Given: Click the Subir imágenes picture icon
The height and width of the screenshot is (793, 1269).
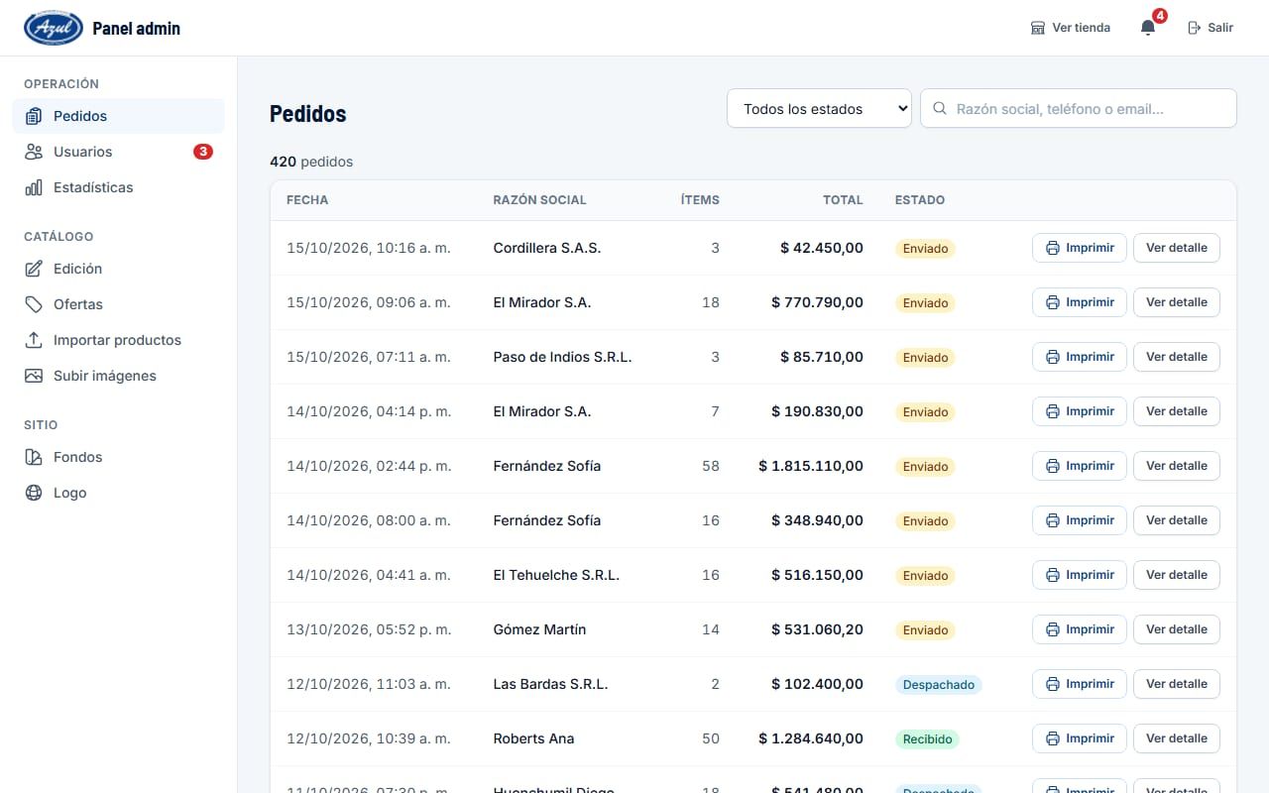Looking at the screenshot, I should point(34,376).
